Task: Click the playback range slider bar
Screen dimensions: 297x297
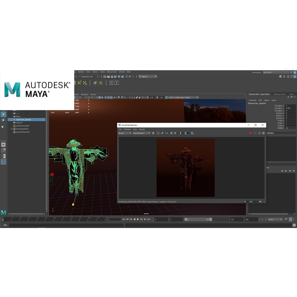Action: [x=198, y=219]
